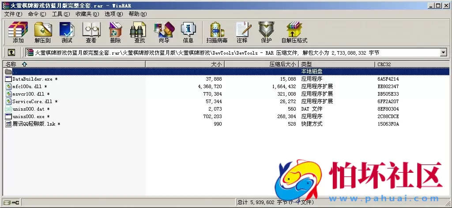452x208 pixels.
Task: Minimize the WinRAR window
Action: coord(431,5)
